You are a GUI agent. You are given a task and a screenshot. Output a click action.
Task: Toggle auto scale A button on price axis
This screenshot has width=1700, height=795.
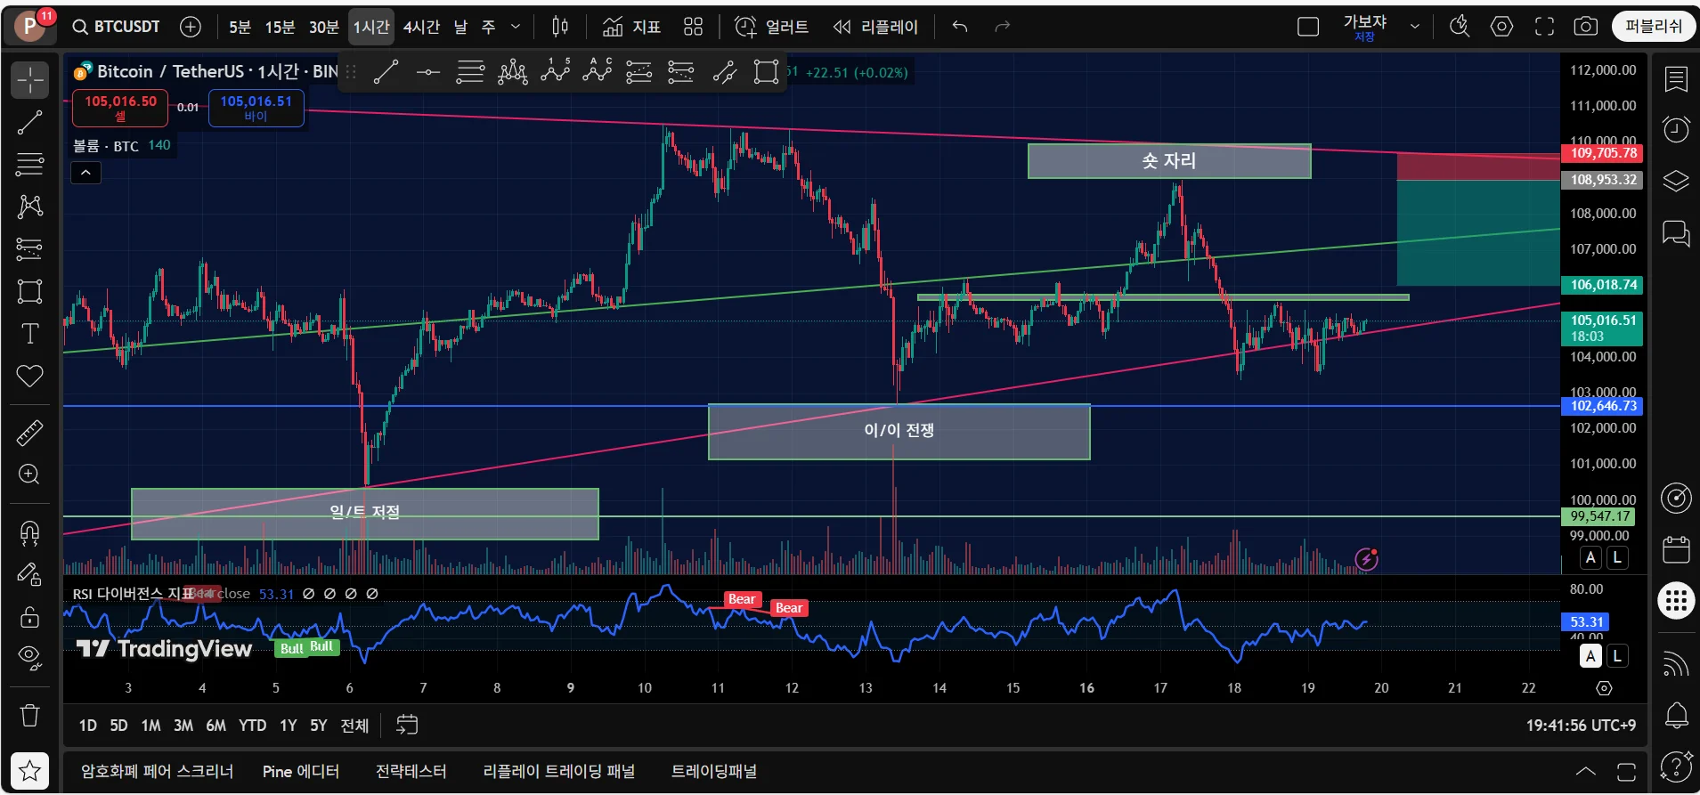[x=1590, y=558]
